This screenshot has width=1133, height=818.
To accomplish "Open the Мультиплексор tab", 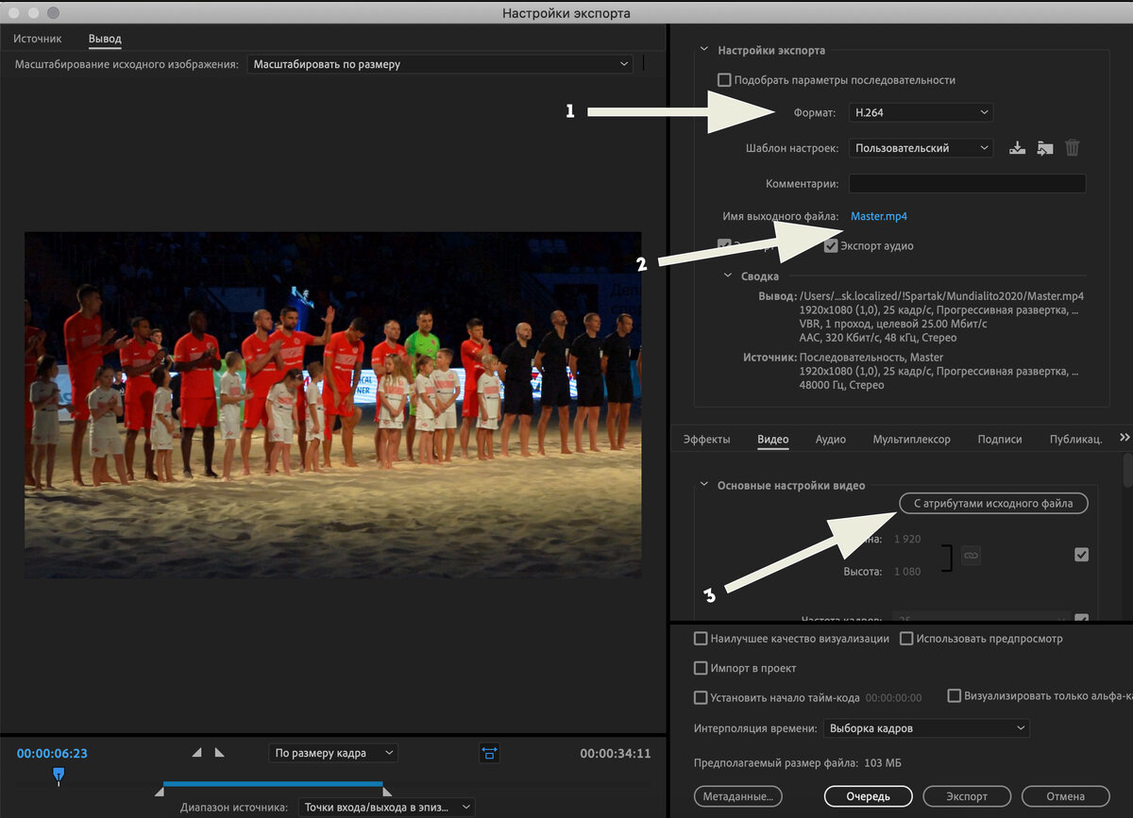I will pyautogui.click(x=912, y=439).
